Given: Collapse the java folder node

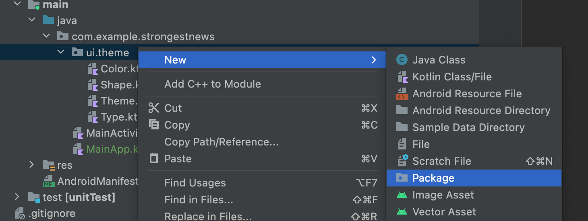Looking at the screenshot, I should coord(32,20).
